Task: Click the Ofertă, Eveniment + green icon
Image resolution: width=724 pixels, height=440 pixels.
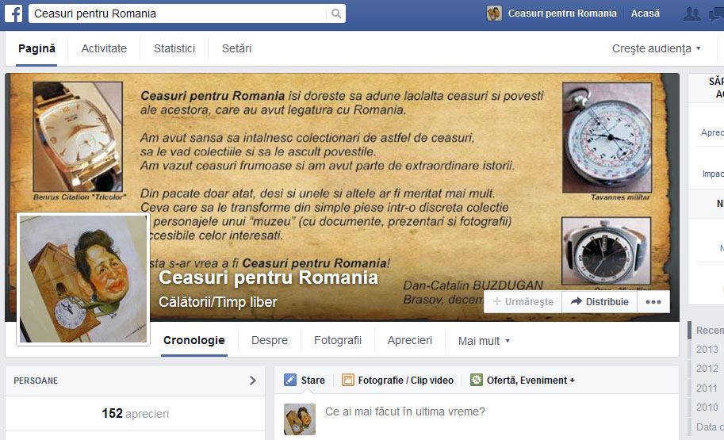Action: pos(476,380)
